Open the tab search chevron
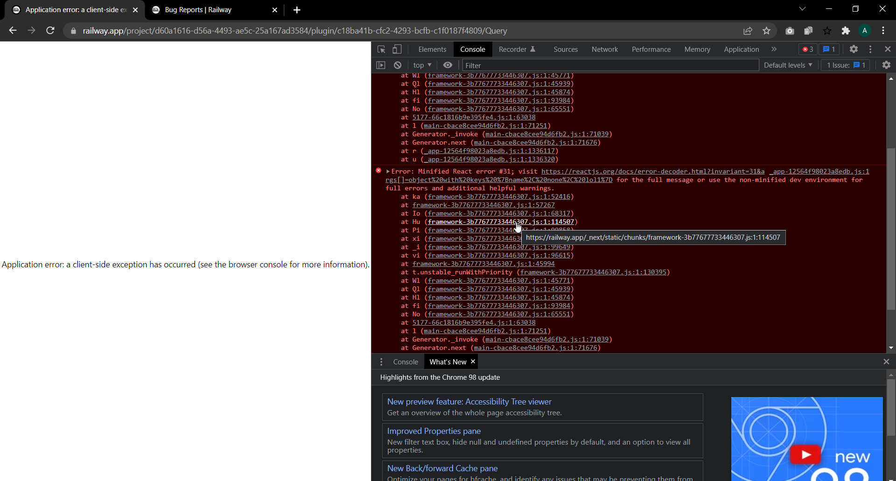Image resolution: width=896 pixels, height=481 pixels. (802, 9)
